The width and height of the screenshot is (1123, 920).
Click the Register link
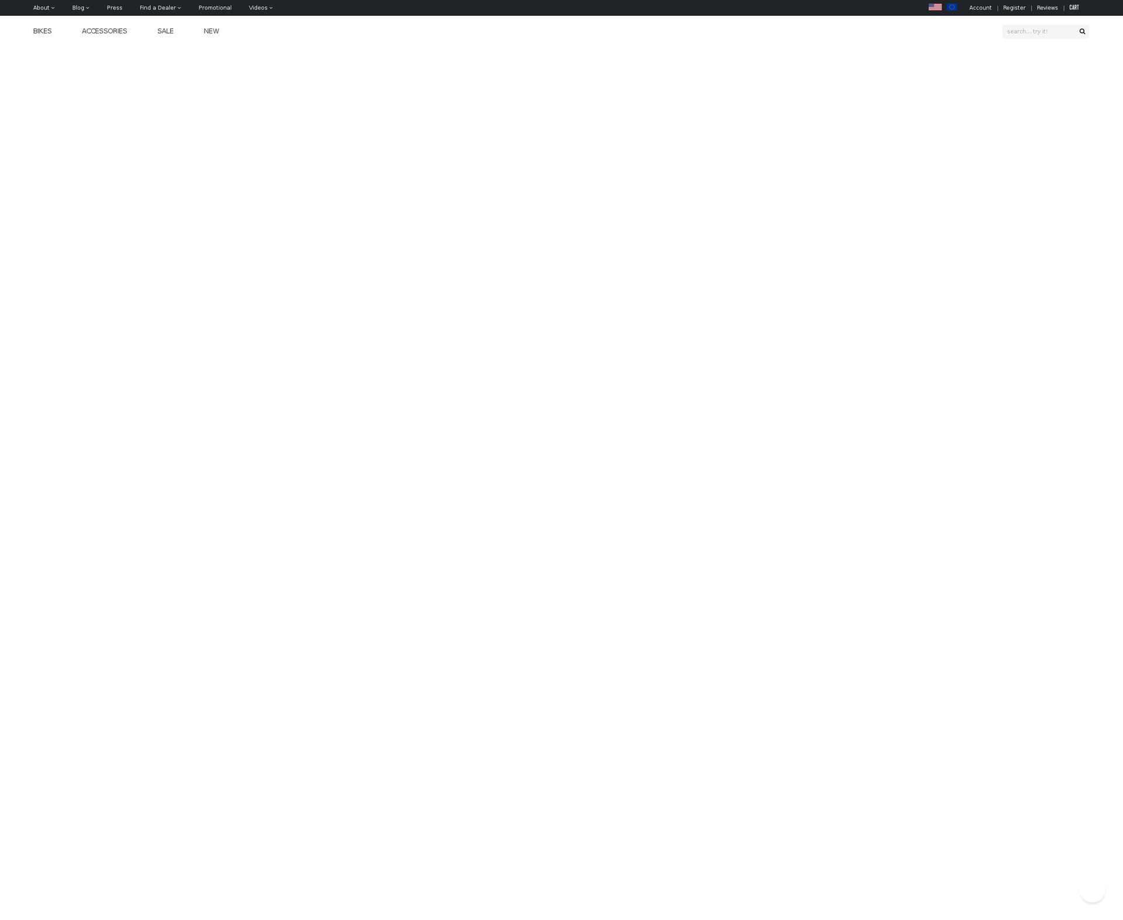(x=1014, y=8)
